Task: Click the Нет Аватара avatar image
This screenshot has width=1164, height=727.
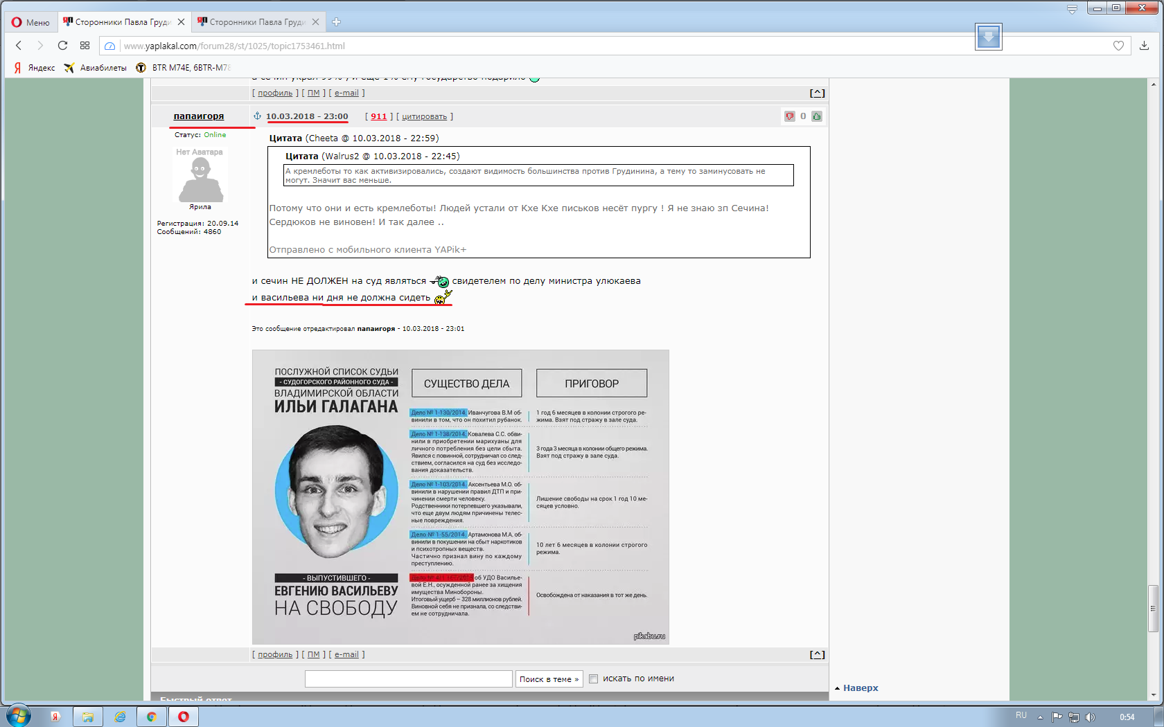Action: pos(200,175)
